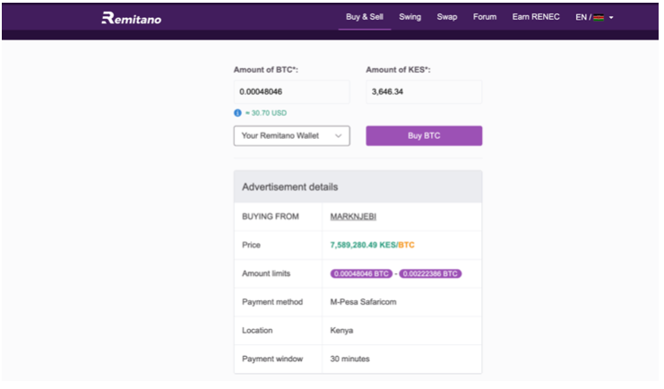Click the Kenya flag icon

[x=599, y=17]
